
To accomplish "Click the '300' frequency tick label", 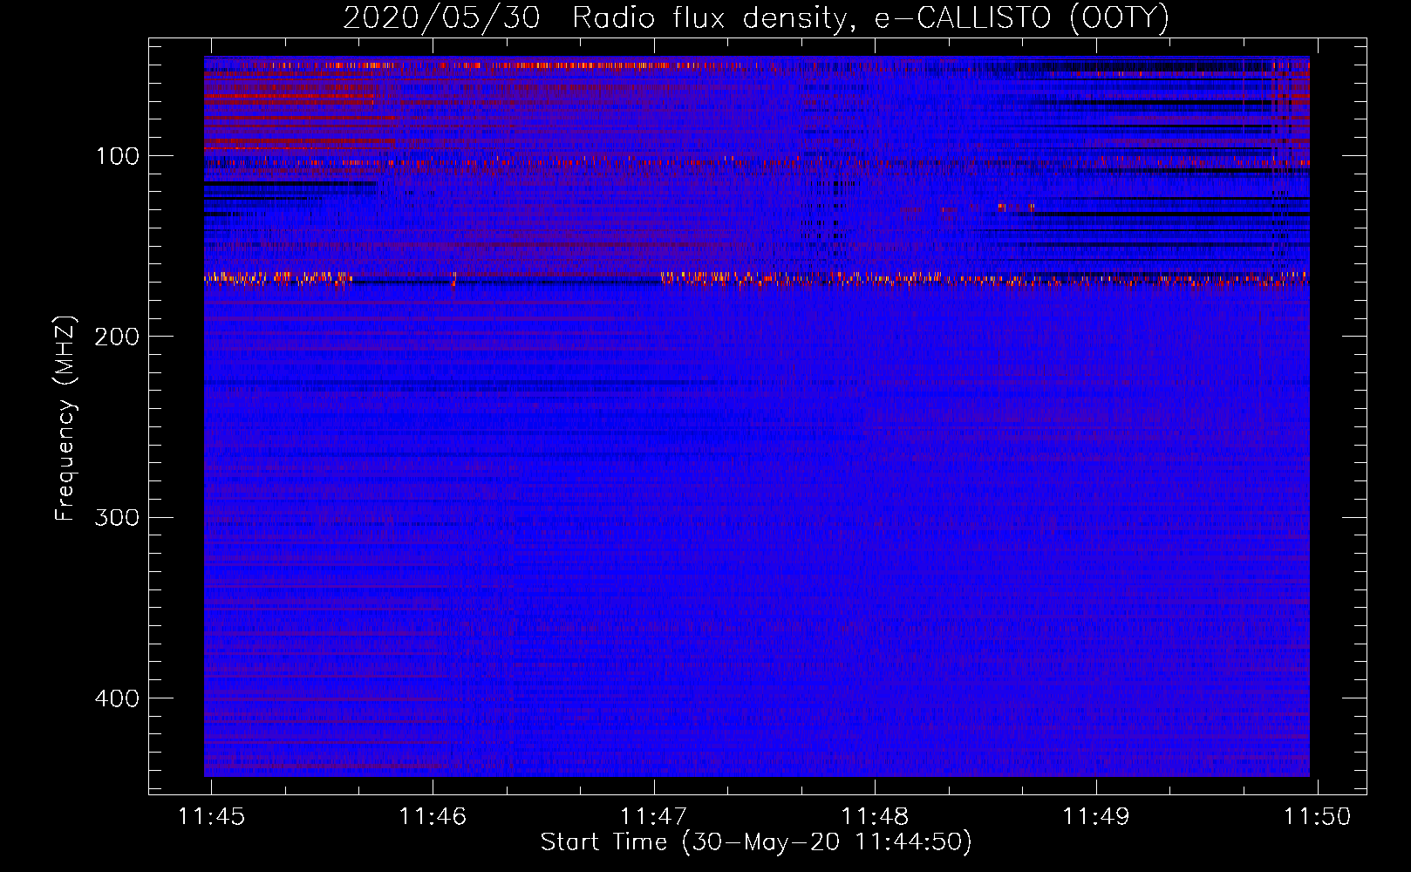I will (x=116, y=517).
